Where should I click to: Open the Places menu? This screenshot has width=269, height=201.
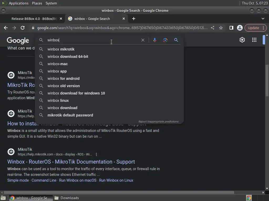coord(37,3)
